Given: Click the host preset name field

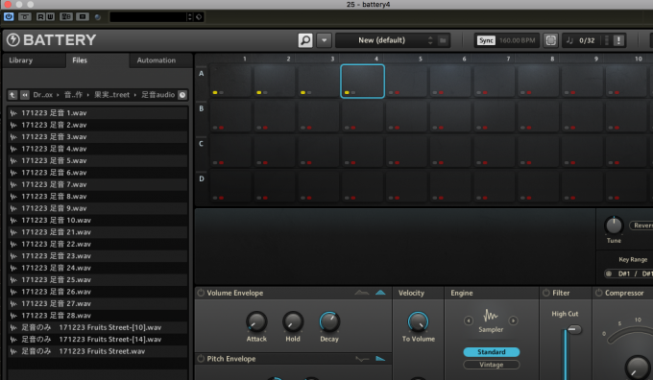Looking at the screenshot, I should [148, 17].
